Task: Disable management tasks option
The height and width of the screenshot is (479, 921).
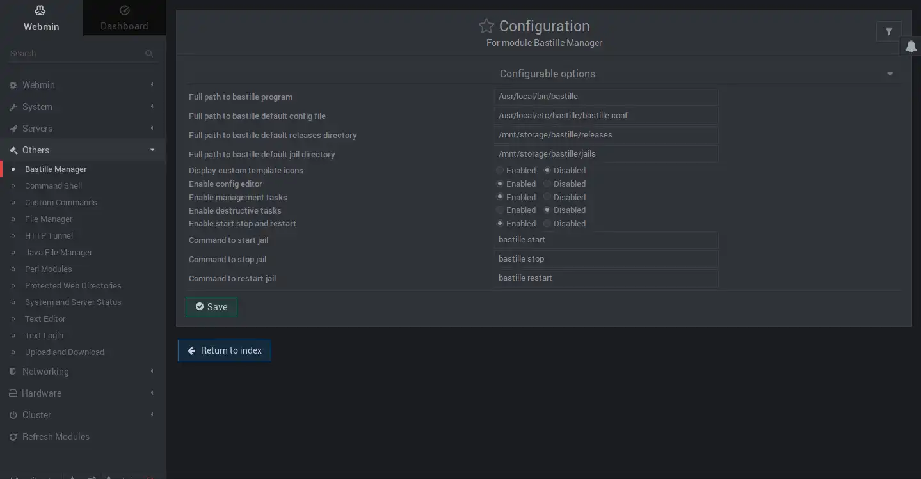Action: [x=547, y=197]
